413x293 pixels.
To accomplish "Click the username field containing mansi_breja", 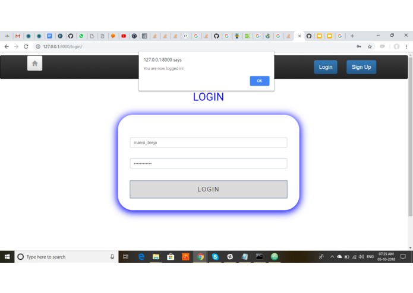I will point(209,142).
